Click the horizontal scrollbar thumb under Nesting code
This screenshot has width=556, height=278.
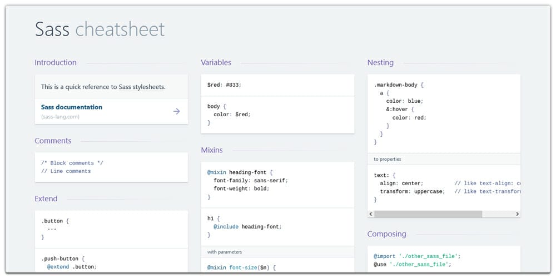(428, 214)
